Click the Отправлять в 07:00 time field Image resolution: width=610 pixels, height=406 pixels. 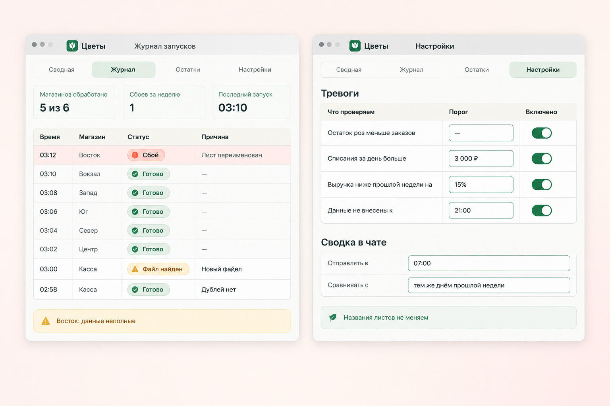pos(489,263)
